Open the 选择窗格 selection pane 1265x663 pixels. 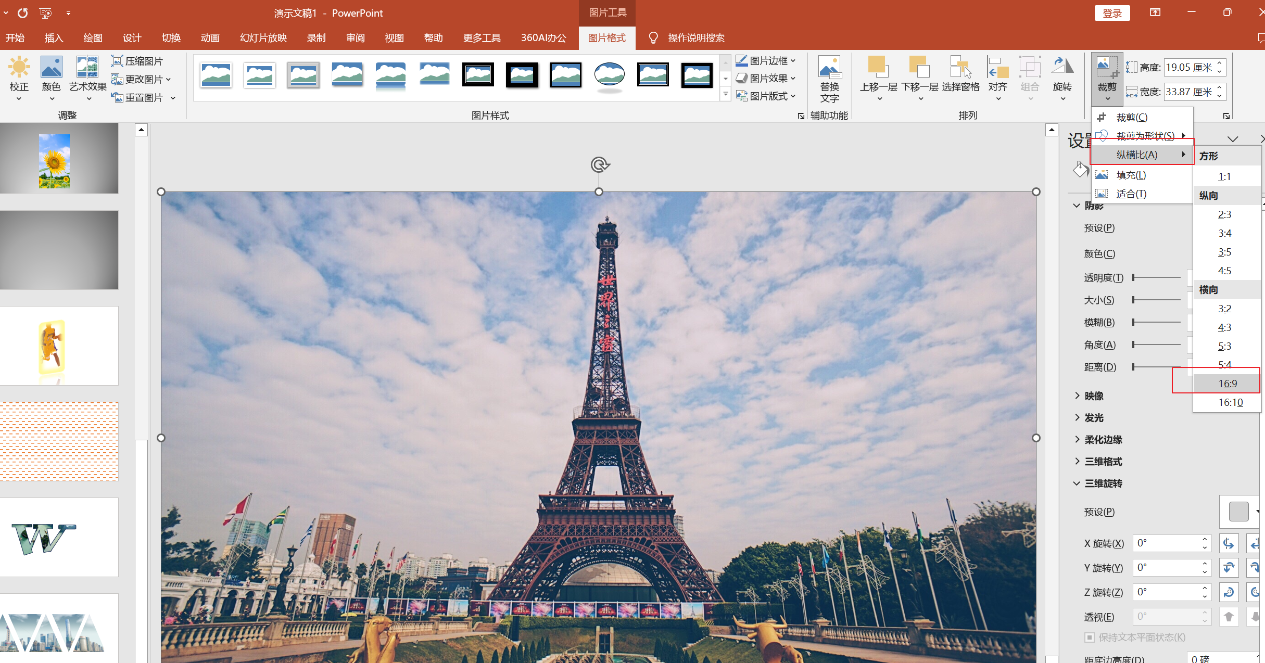pyautogui.click(x=960, y=69)
